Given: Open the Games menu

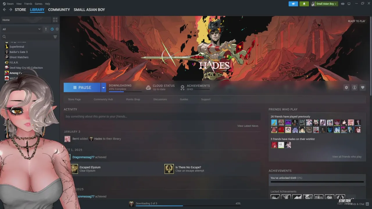Looking at the screenshot, I should click(38, 4).
